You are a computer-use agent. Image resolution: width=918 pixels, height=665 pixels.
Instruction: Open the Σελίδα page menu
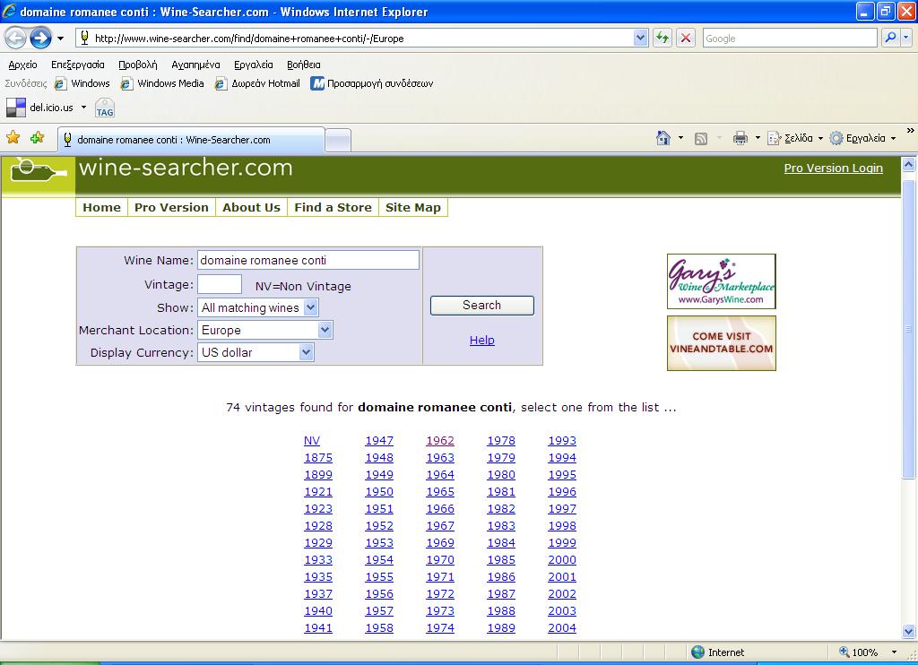click(794, 138)
